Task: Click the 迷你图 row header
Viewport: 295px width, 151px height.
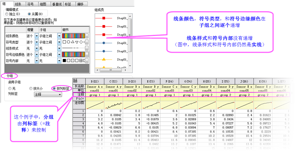Action: [x=79, y=105]
